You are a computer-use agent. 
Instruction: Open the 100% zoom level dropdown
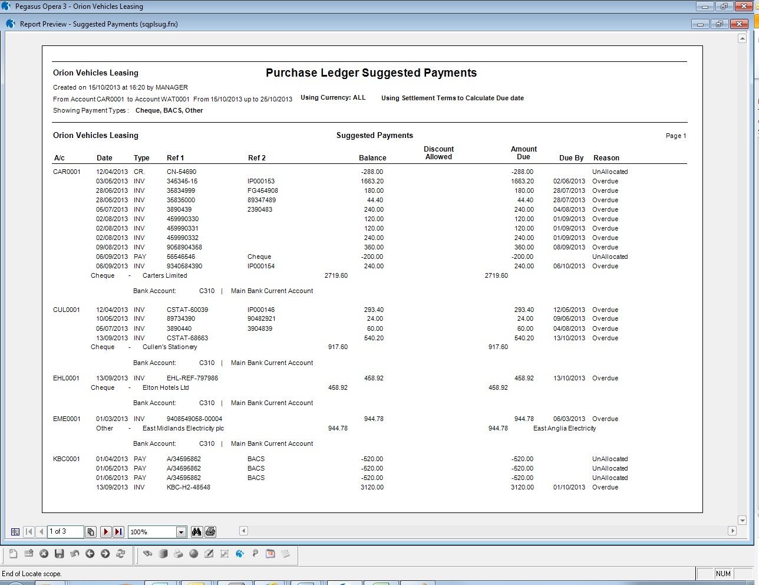coord(181,532)
